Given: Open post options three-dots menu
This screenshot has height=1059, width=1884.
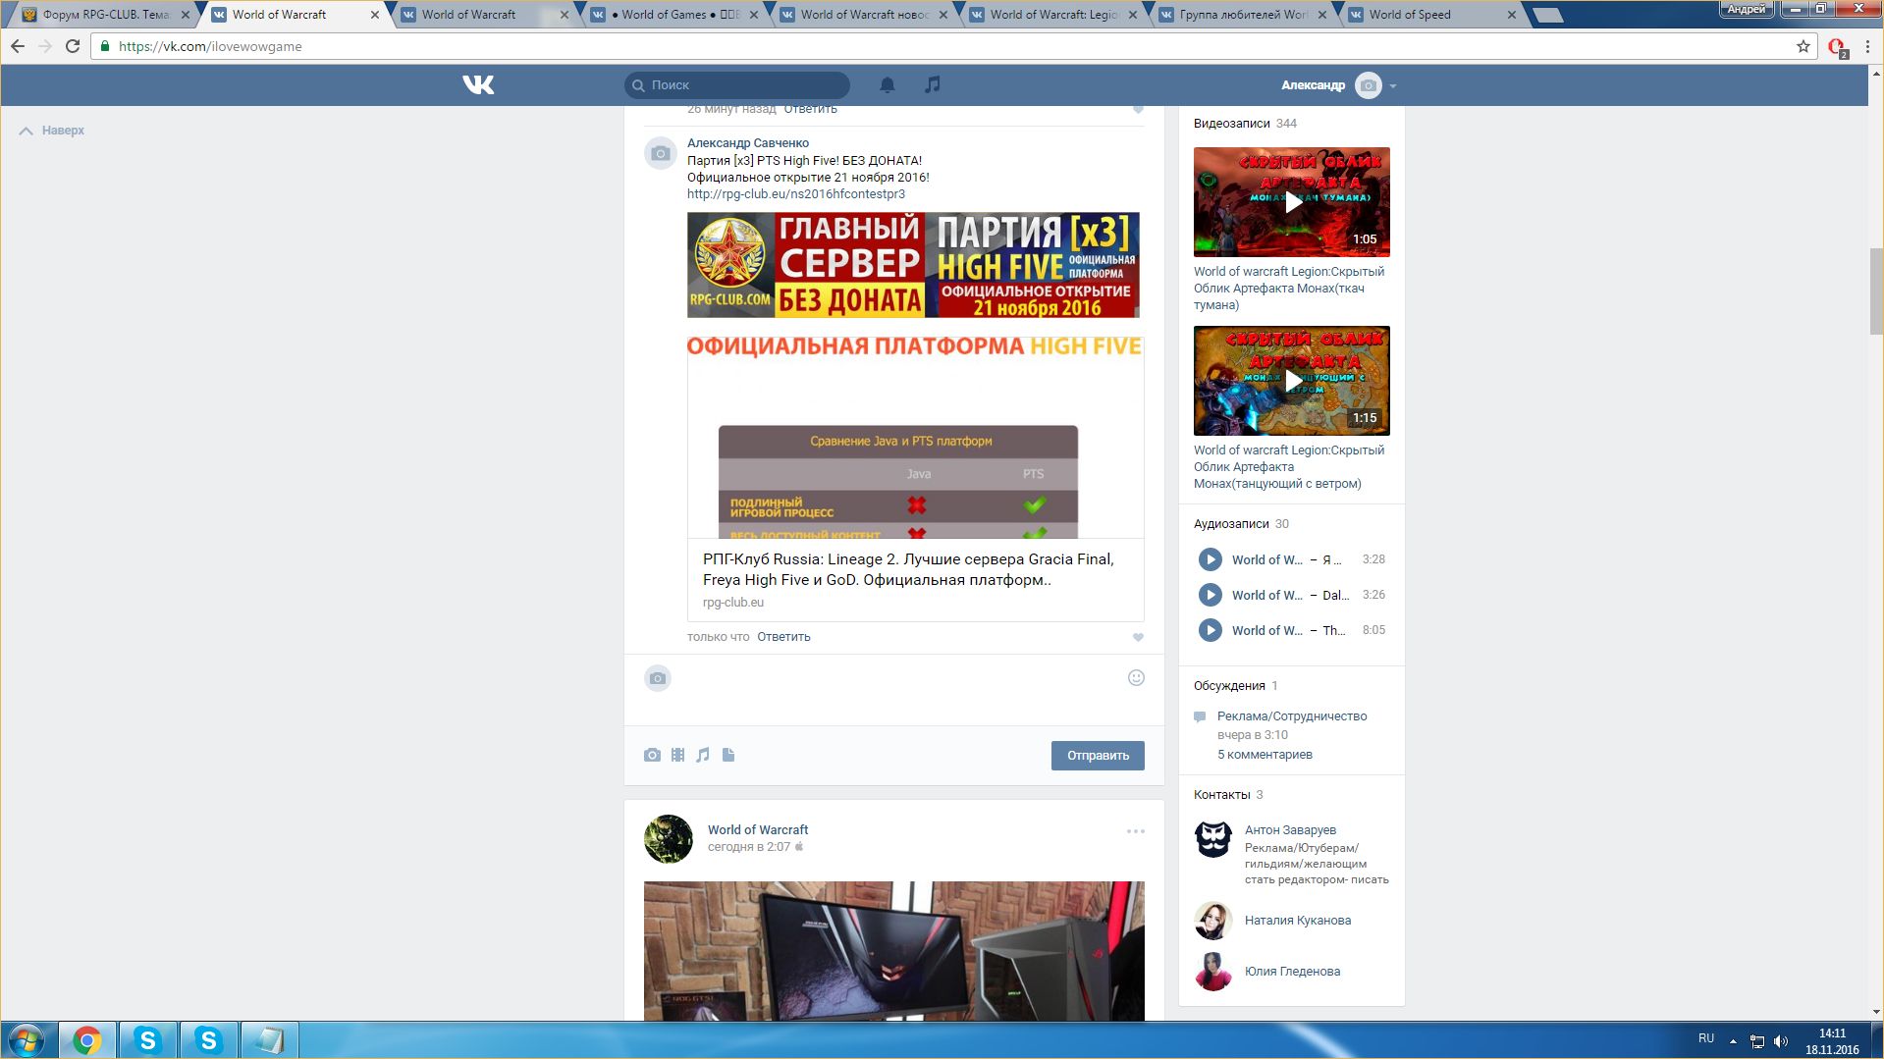Looking at the screenshot, I should coord(1136,831).
